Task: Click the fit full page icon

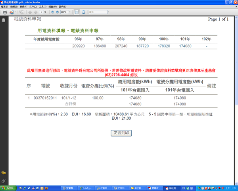Action: (x=83, y=12)
